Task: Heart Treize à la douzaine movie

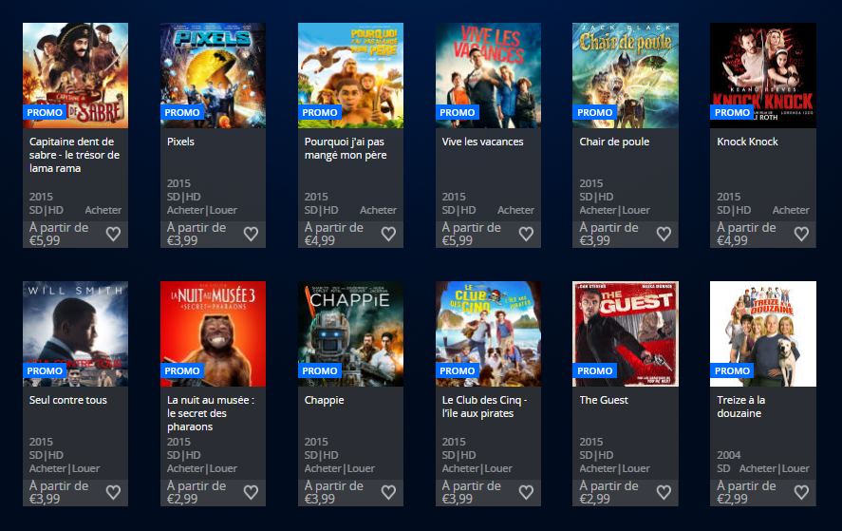Action: tap(801, 492)
